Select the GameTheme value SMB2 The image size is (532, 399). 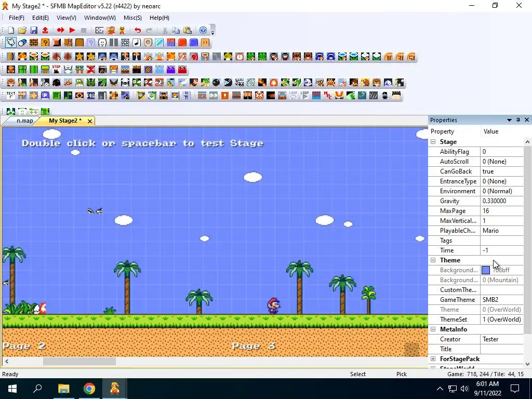[x=501, y=300]
